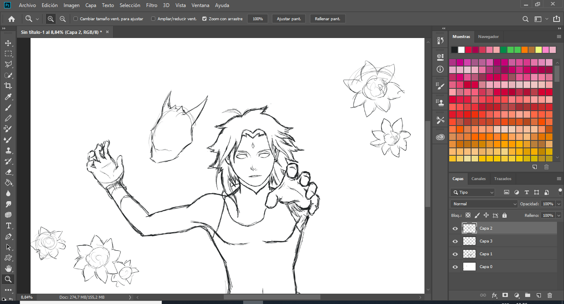Image resolution: width=564 pixels, height=304 pixels.
Task: Open the status bar info arrow
Action: tap(130, 297)
